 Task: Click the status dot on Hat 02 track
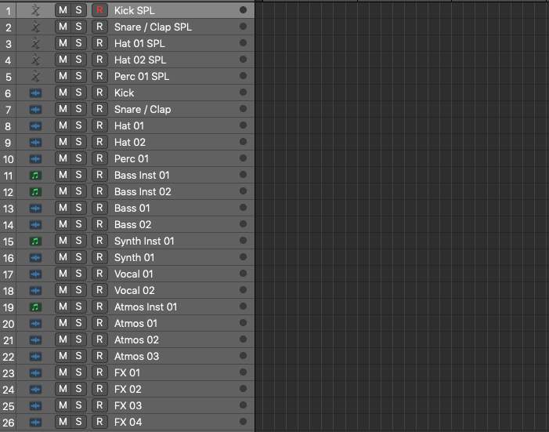click(243, 142)
